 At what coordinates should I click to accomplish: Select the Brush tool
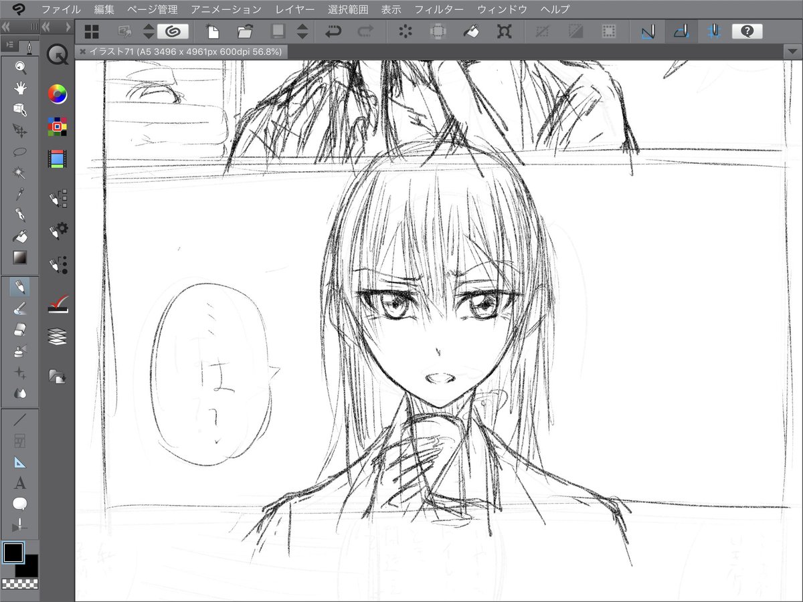tap(19, 308)
